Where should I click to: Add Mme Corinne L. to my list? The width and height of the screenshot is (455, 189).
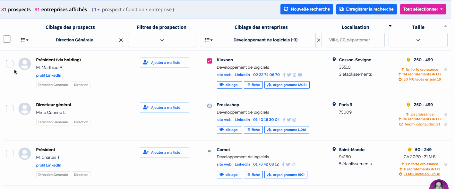(x=164, y=107)
